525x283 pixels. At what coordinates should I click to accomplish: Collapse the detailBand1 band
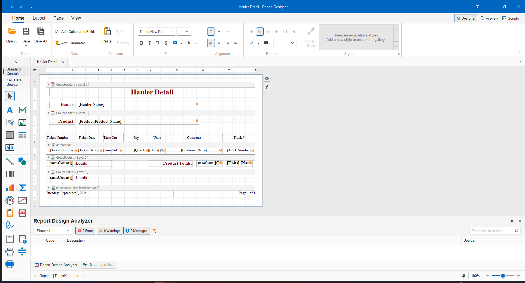[49, 145]
